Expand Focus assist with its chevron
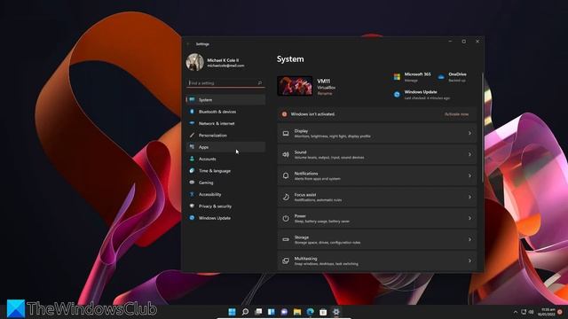This screenshot has height=319, width=568. (x=469, y=197)
